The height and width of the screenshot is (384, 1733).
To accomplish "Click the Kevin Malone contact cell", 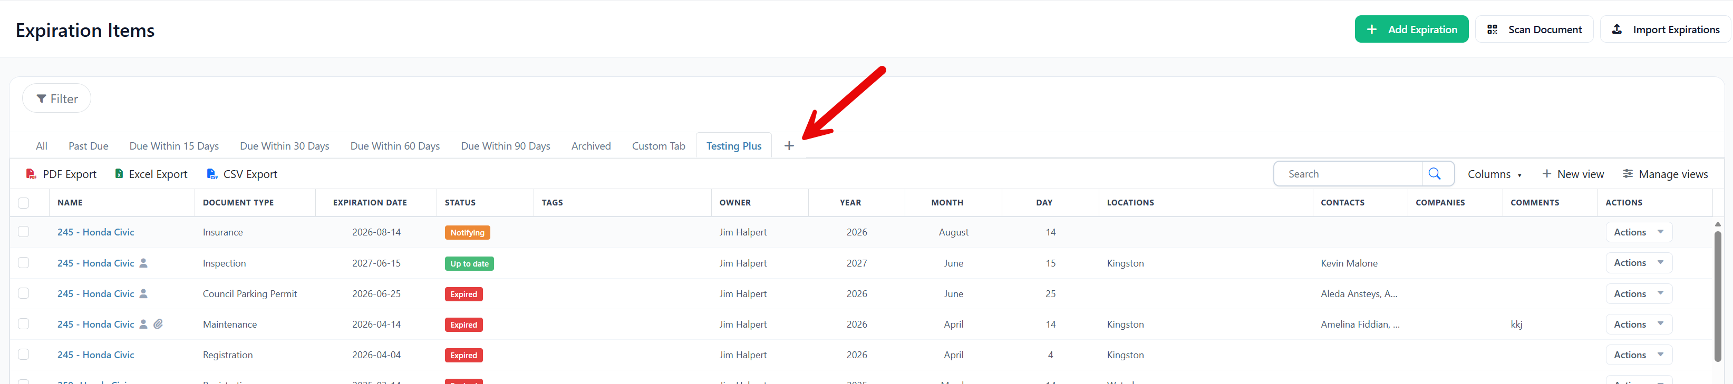I will click(1349, 263).
